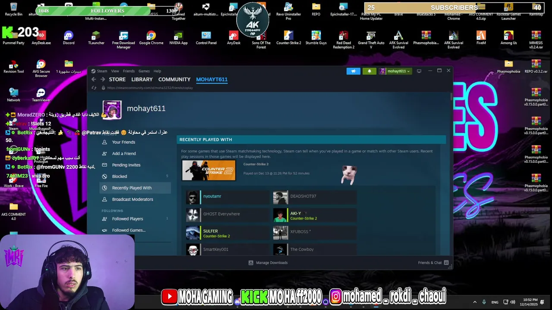Expand the mohayt611 account dropdown
The width and height of the screenshot is (552, 310).
pos(395,71)
